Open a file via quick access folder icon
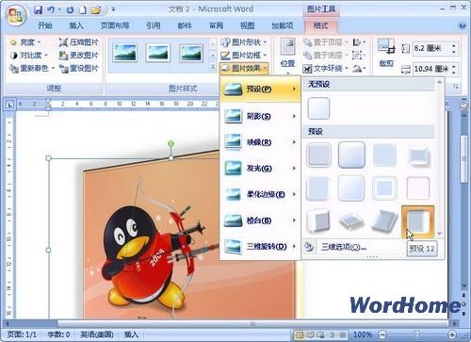The height and width of the screenshot is (342, 471). [96, 10]
